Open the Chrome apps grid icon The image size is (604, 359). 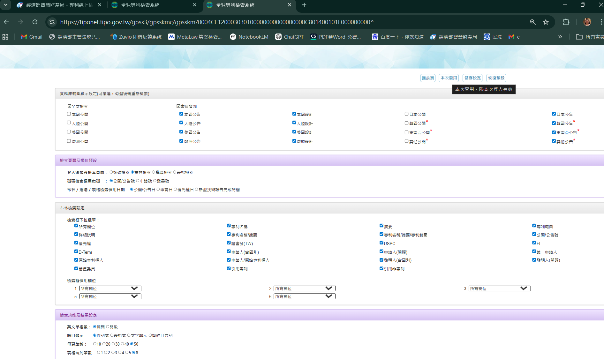pyautogui.click(x=5, y=37)
